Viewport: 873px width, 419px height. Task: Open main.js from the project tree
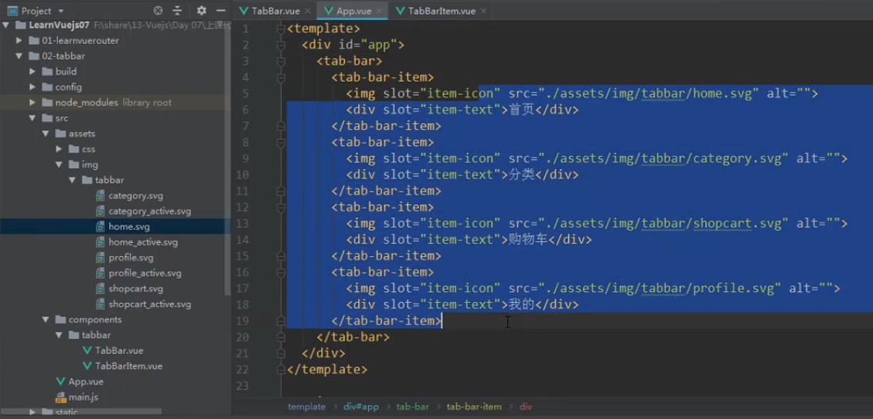83,397
